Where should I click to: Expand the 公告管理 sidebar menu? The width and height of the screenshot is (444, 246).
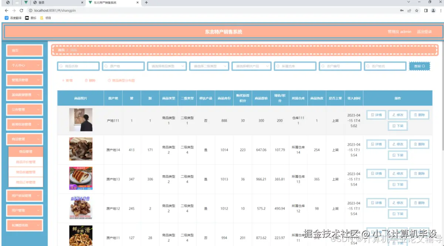pos(25,110)
